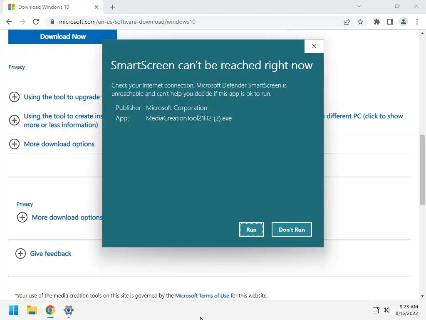
Task: Reload the Download Windows 10 page
Action: tap(36, 22)
